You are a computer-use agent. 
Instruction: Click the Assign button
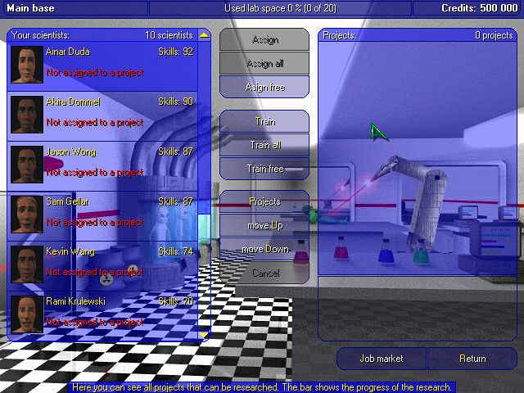[264, 39]
